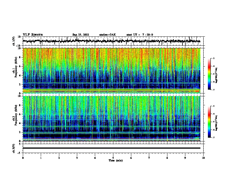Click time axis tick label "5"
The width and height of the screenshot is (229, 177).
[x=113, y=158]
